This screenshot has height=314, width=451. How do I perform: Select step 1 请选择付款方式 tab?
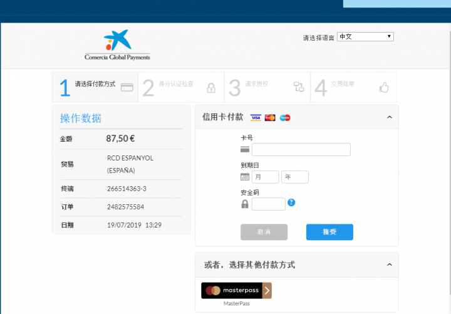pos(95,87)
